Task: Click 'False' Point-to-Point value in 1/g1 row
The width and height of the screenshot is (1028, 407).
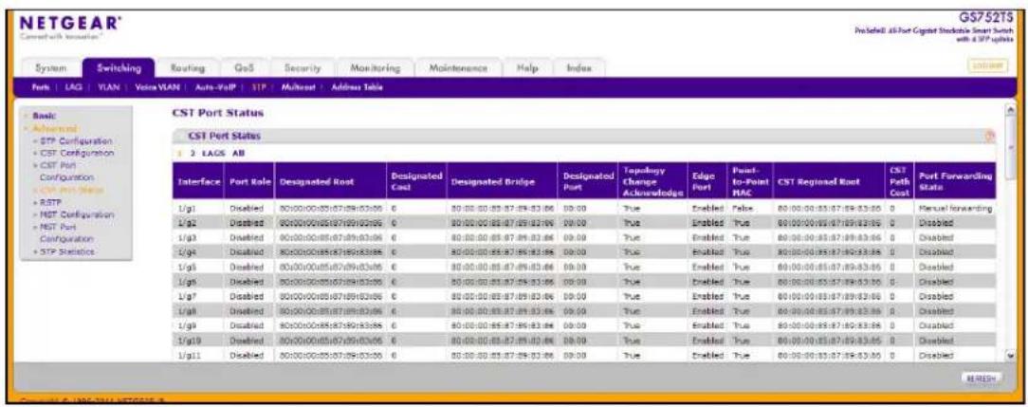Action: [741, 209]
